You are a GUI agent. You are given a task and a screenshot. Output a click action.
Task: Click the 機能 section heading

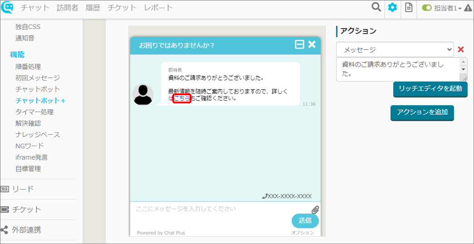(x=17, y=54)
